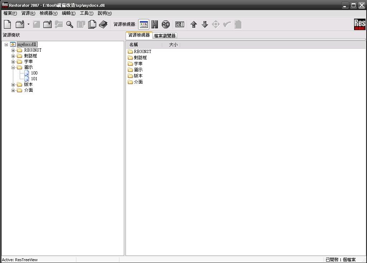The image size is (367, 263).
Task: Click the Active: ResTreeView status text
Action: (20, 260)
